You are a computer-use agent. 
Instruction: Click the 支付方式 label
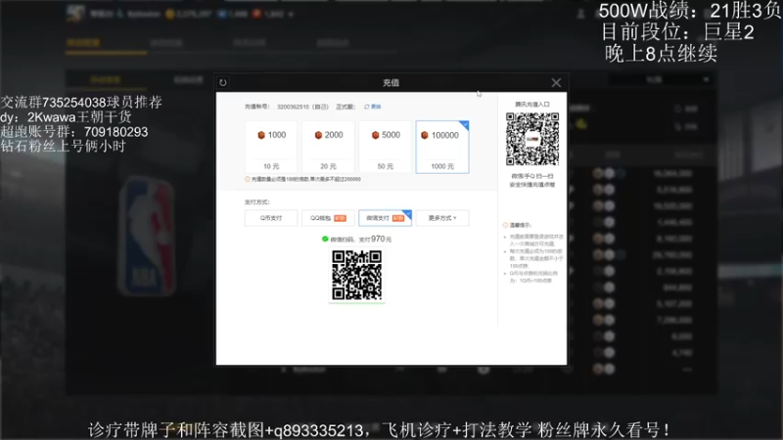click(x=256, y=202)
